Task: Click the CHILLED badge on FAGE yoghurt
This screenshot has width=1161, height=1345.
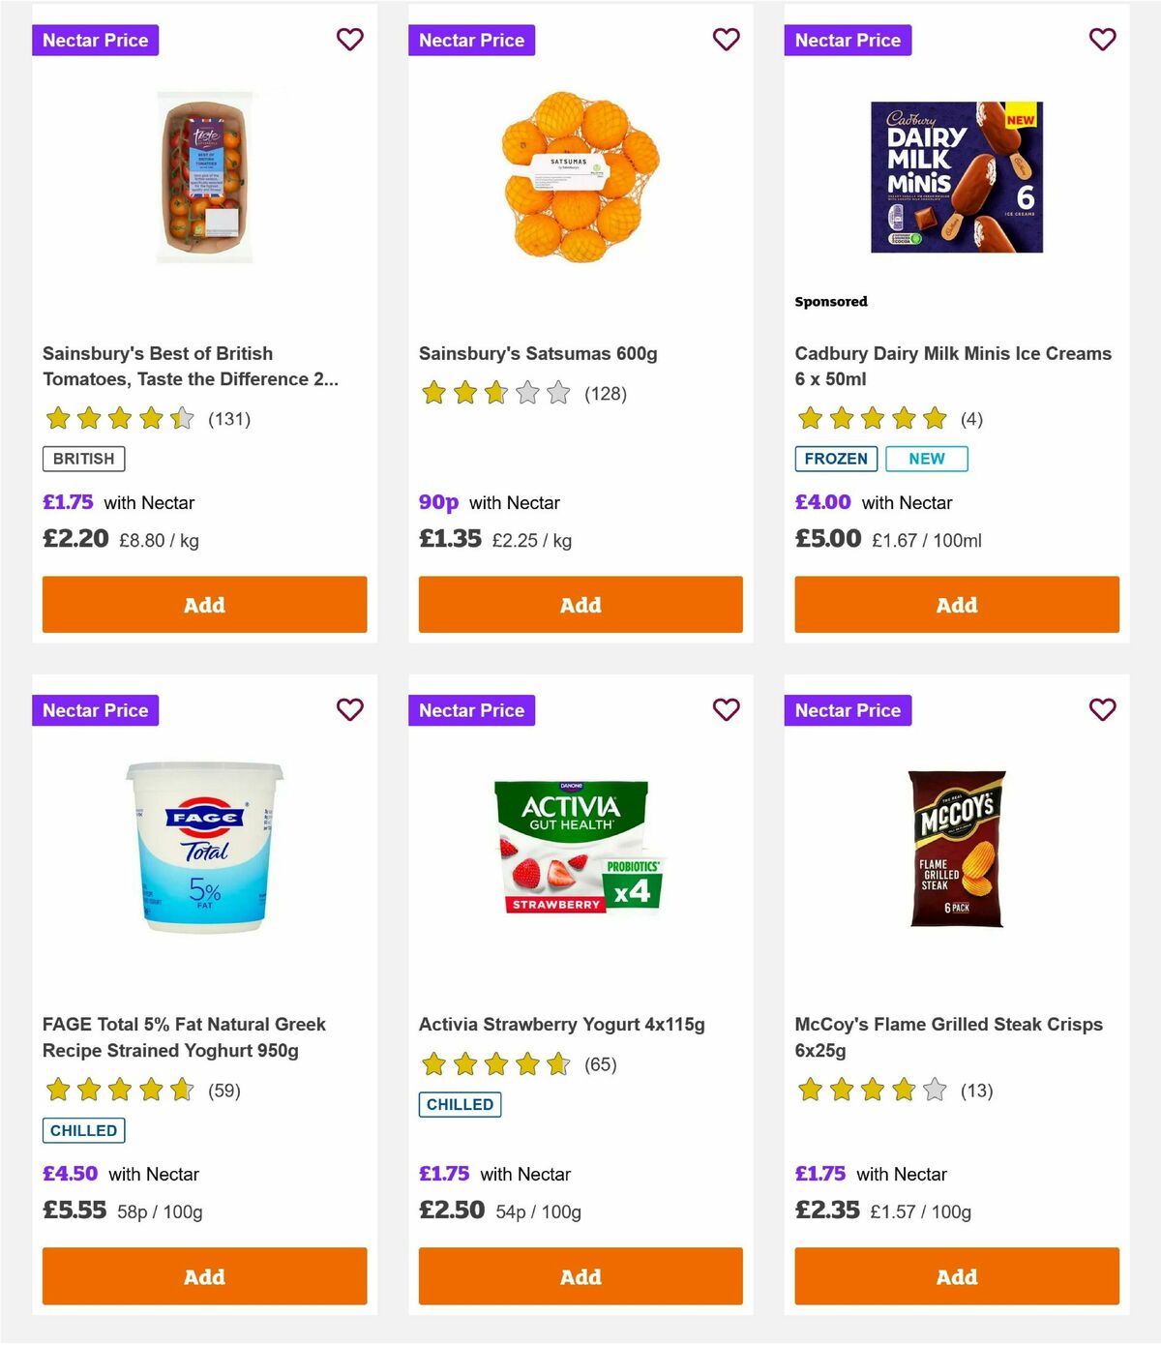Action: pos(83,1130)
